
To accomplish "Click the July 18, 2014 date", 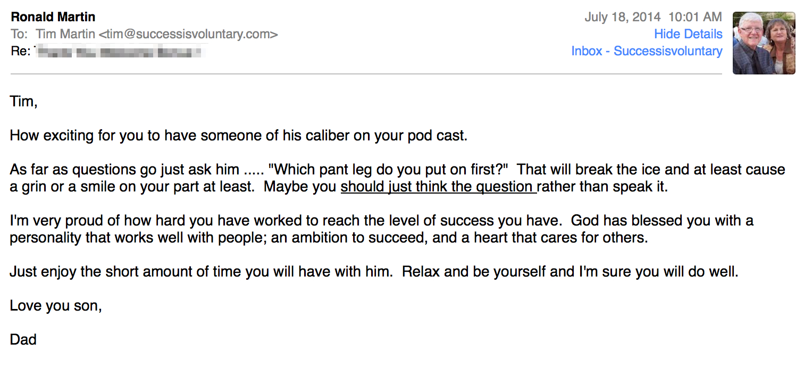I will click(x=622, y=17).
